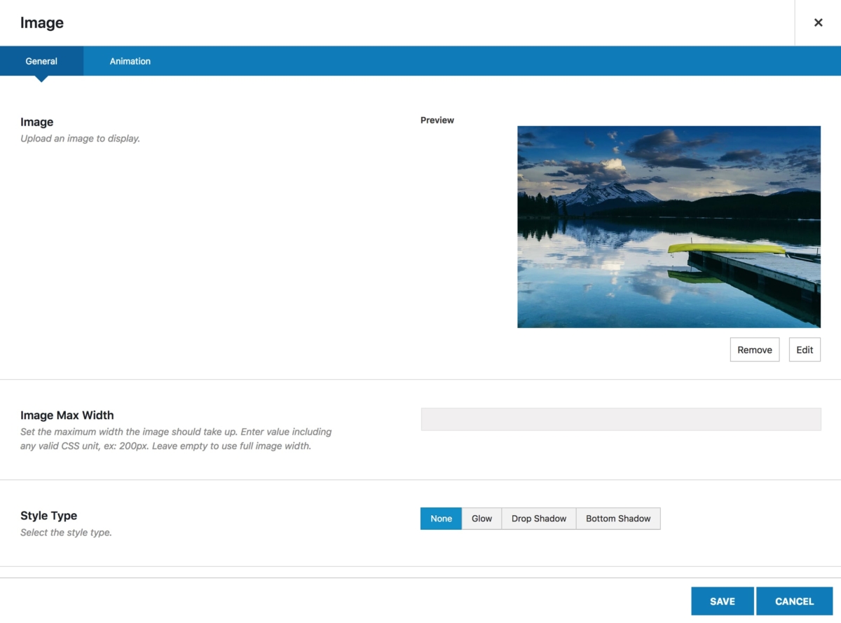Click the 'Style Type' label
This screenshot has width=841, height=623.
point(49,516)
